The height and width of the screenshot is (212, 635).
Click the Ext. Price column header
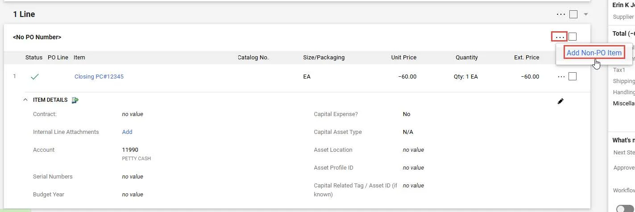[527, 58]
